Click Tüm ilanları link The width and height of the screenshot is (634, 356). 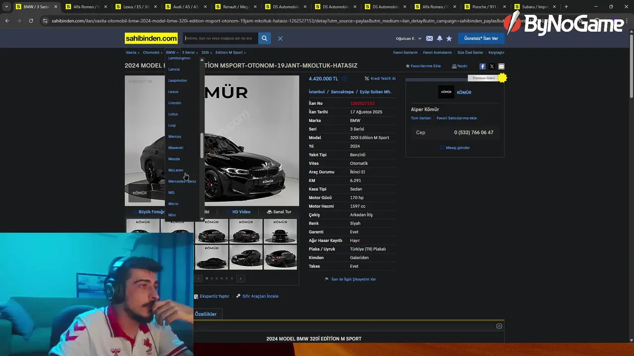pos(421,118)
